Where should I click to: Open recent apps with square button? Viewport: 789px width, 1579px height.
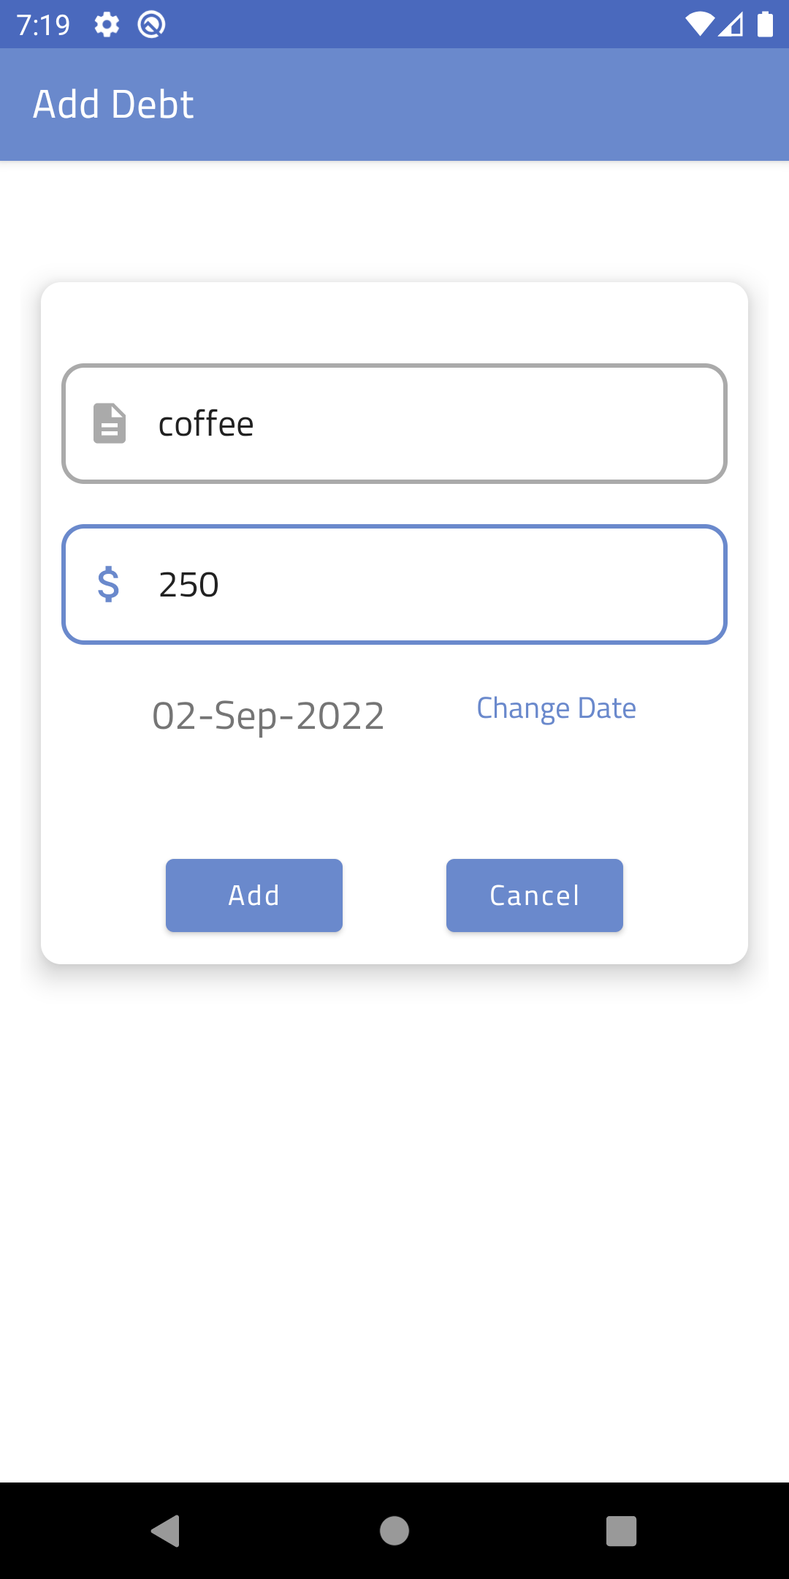[x=621, y=1530]
